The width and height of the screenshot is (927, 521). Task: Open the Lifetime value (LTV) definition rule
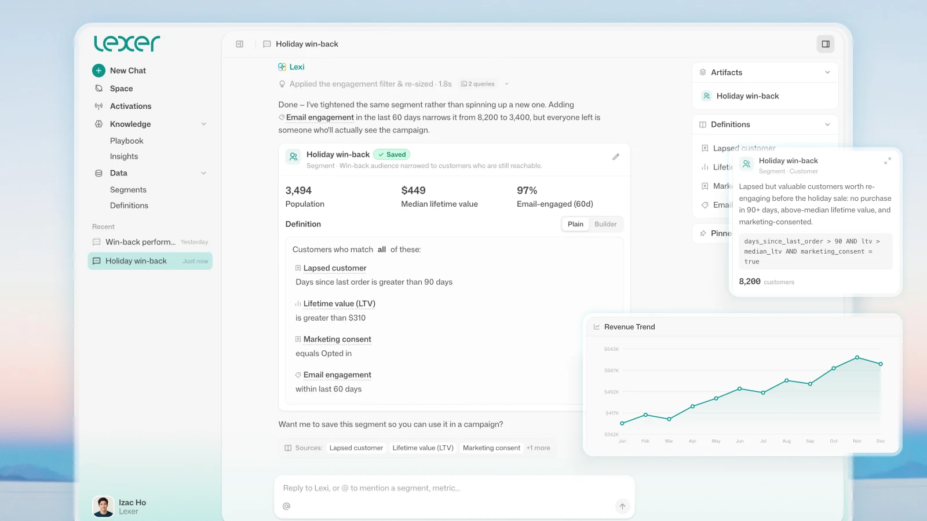click(339, 303)
